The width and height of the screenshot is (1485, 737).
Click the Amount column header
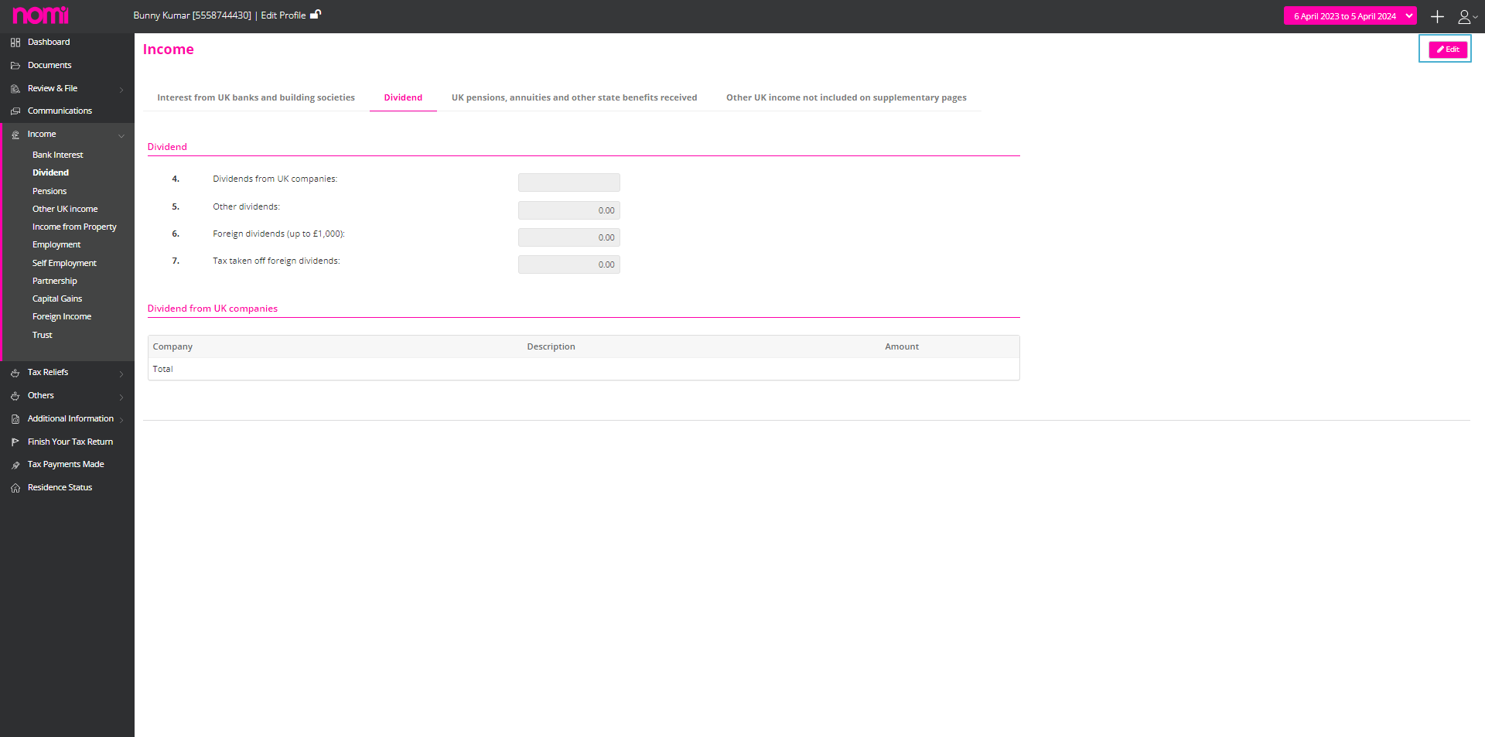coord(902,347)
